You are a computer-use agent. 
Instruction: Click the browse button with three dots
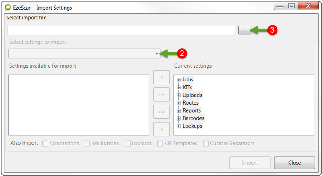[x=245, y=30]
